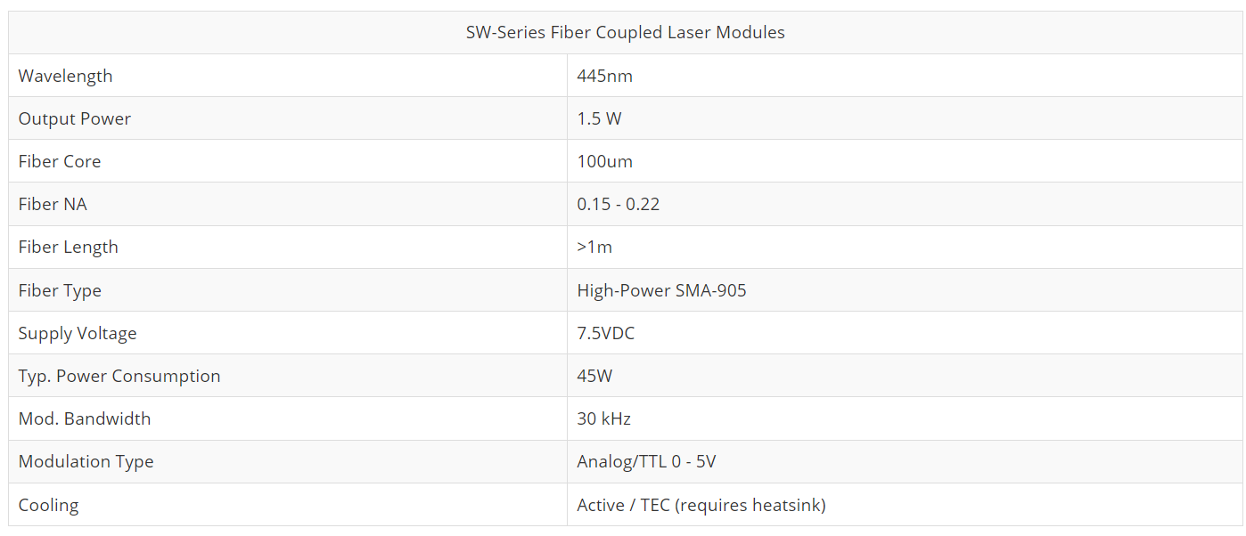Image resolution: width=1246 pixels, height=536 pixels.
Task: Click the High-Power SMA-905 value
Action: (661, 290)
